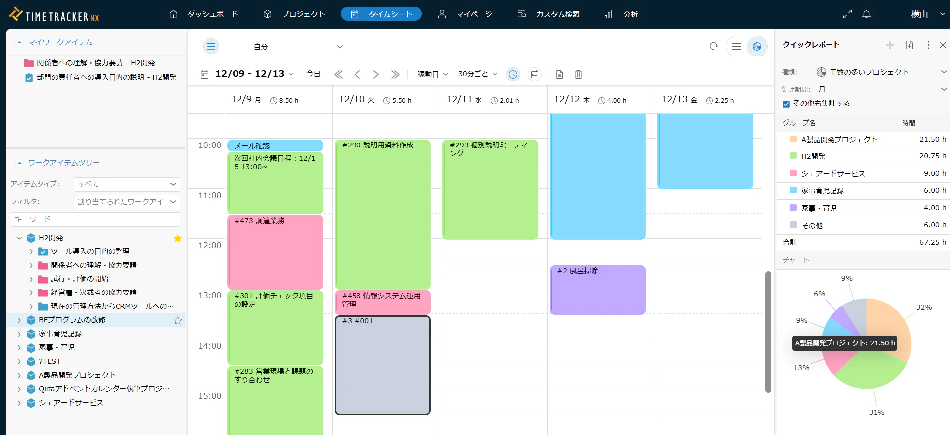Click the H2開発 green color swatch

[x=793, y=156]
